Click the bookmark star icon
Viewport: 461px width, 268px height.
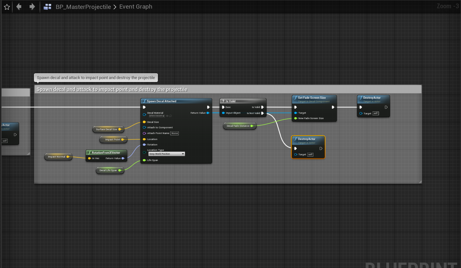[7, 7]
